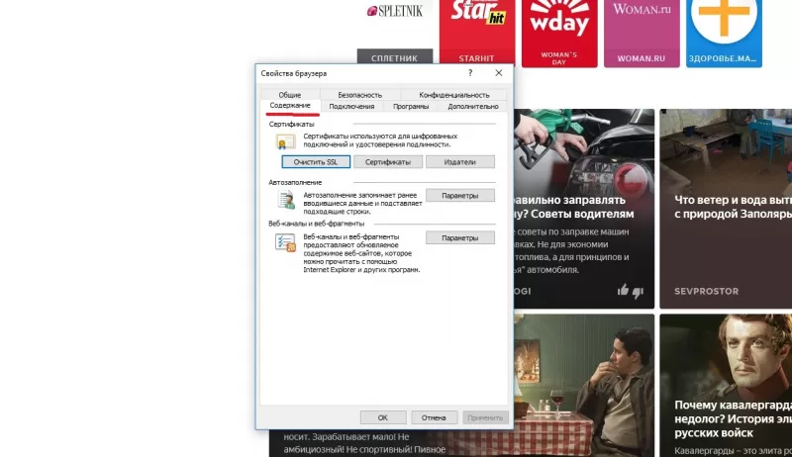
Task: Open the Здоровье tile with plus
Action: 724,34
